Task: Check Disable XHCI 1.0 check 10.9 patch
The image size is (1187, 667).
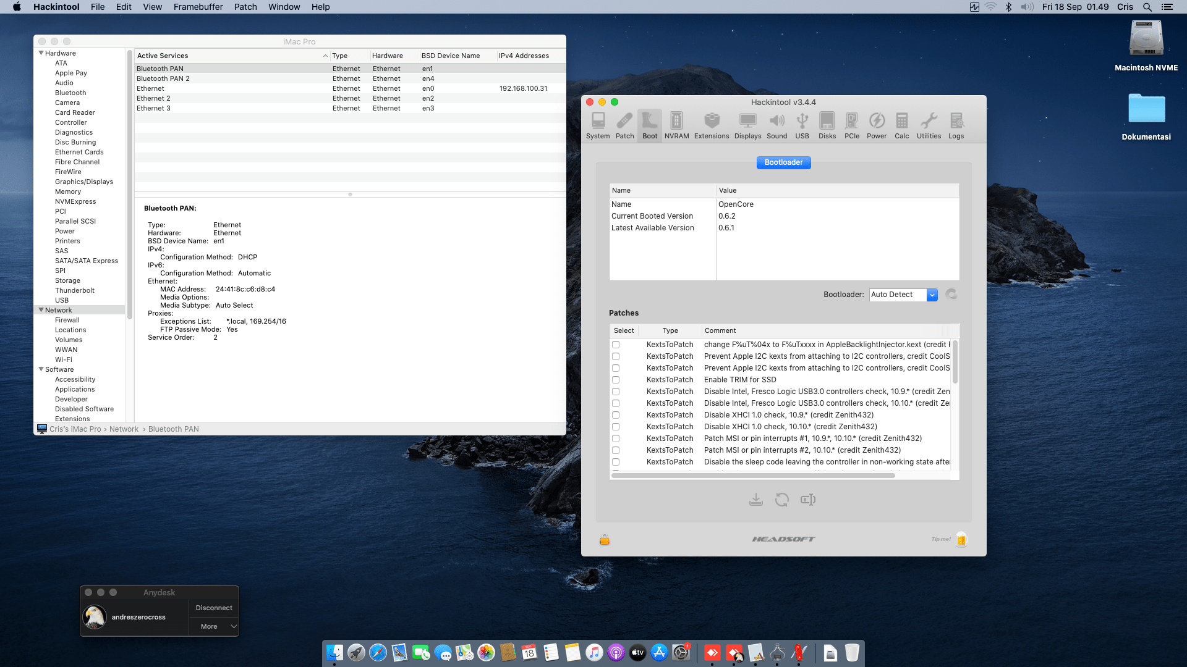Action: coord(616,415)
